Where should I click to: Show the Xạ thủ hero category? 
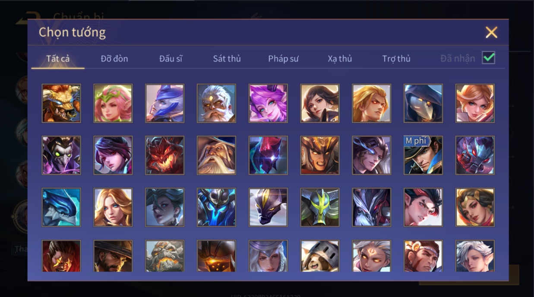(340, 59)
